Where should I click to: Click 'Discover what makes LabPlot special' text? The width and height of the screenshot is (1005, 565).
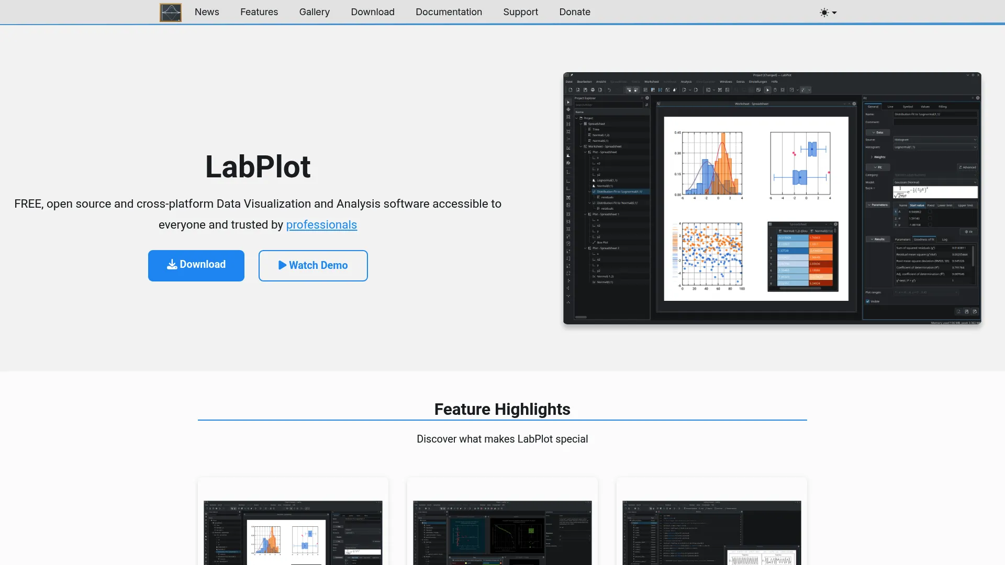(x=502, y=439)
